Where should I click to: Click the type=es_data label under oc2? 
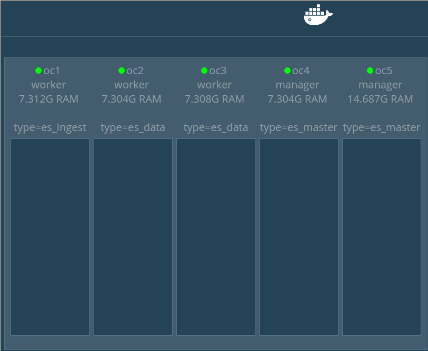pyautogui.click(x=133, y=127)
